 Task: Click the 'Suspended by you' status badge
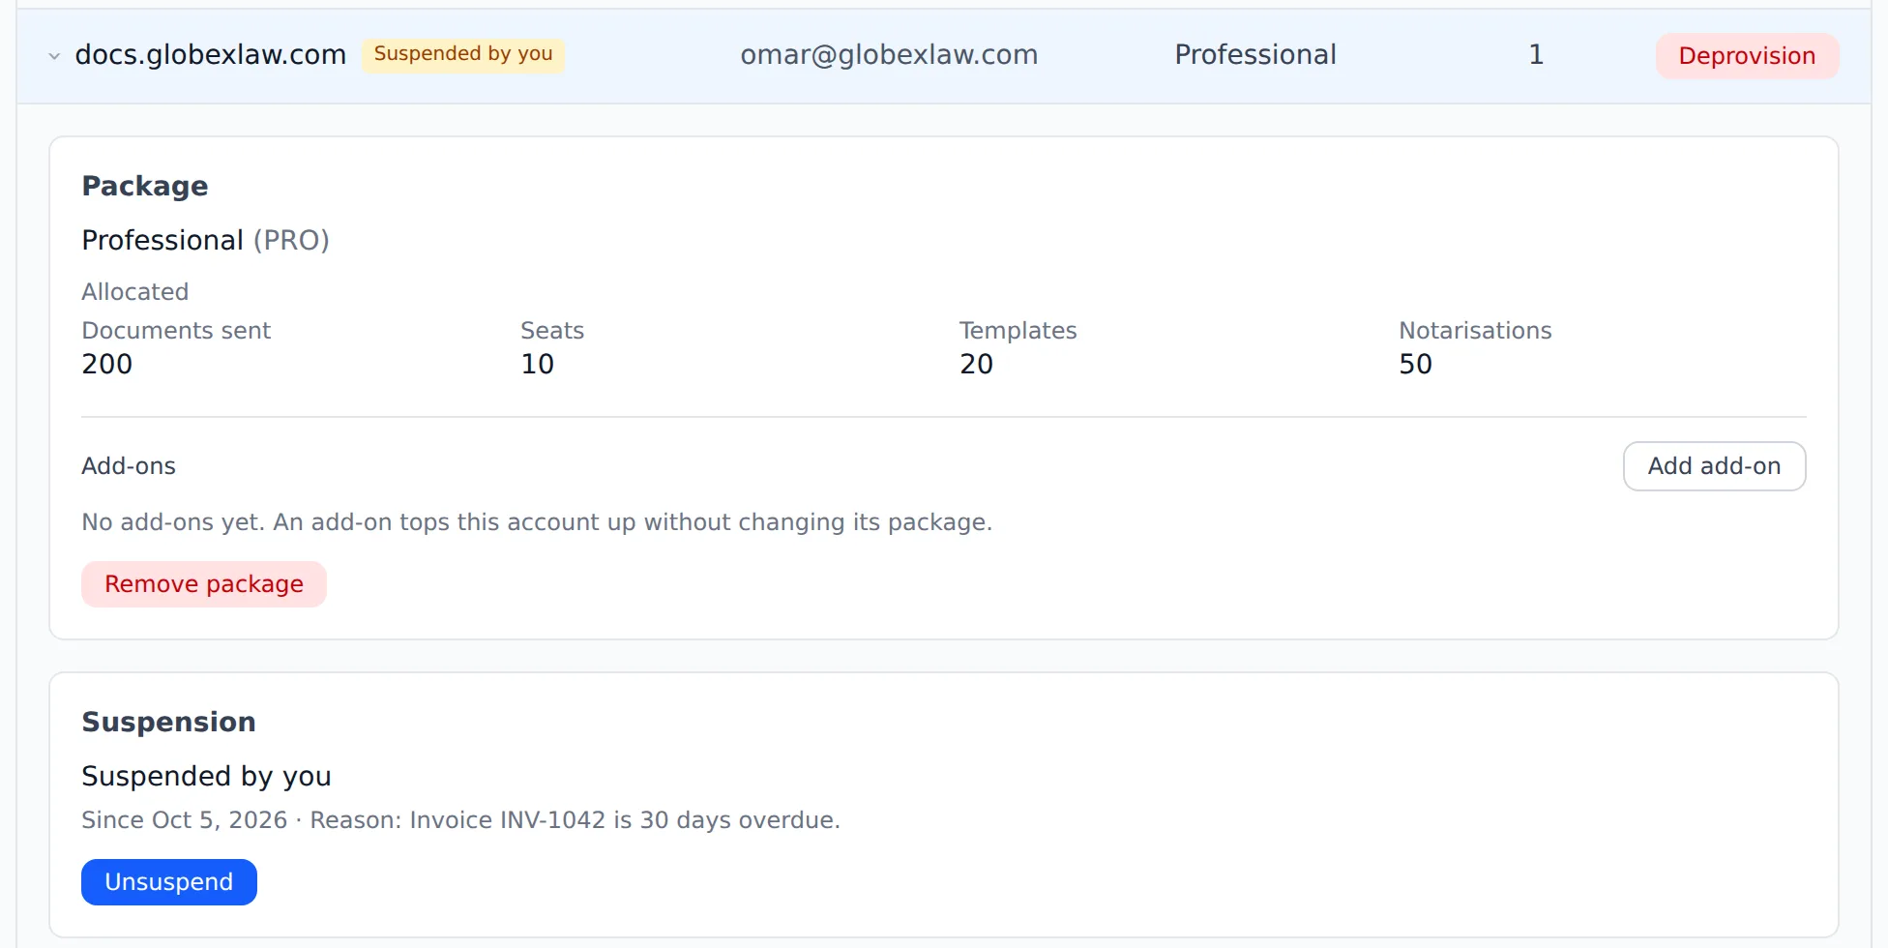coord(463,54)
